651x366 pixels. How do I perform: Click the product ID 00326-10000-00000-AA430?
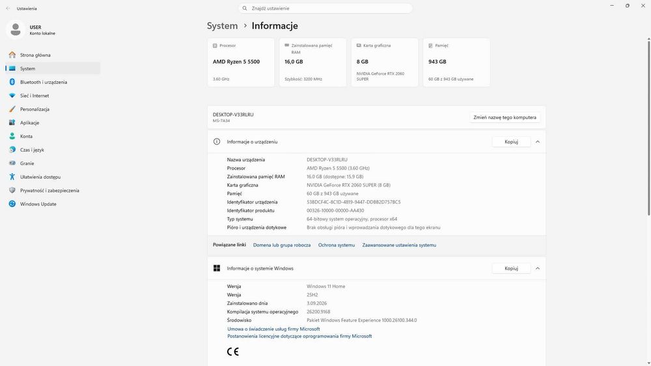point(335,211)
